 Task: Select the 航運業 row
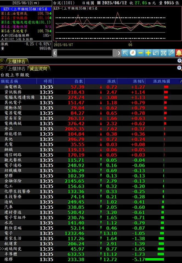coord(91,243)
